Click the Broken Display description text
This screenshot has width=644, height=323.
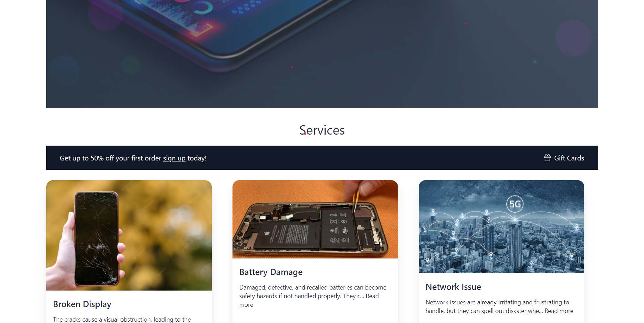[x=122, y=319]
